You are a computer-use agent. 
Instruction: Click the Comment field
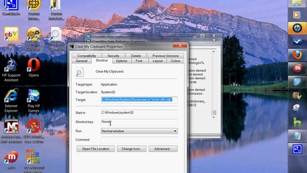(139, 140)
